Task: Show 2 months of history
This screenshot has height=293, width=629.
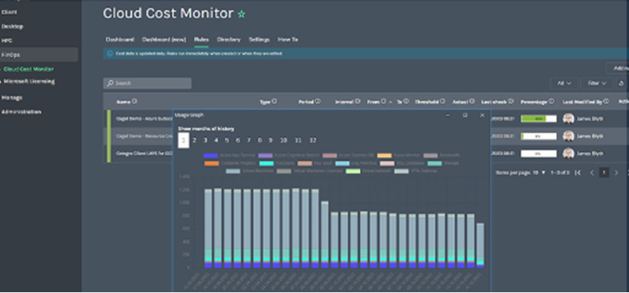Action: 194,140
